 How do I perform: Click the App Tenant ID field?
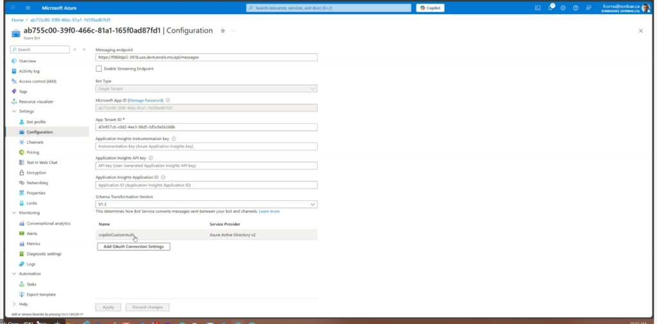click(x=206, y=127)
